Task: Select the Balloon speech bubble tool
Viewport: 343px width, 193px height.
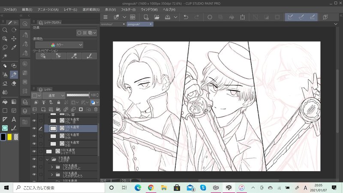Action: (5, 128)
